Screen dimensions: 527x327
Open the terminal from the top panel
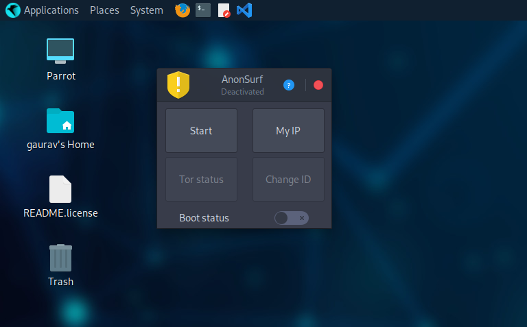(x=203, y=10)
